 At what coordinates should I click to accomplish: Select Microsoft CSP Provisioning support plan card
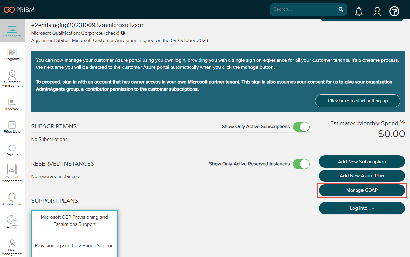coord(74,221)
